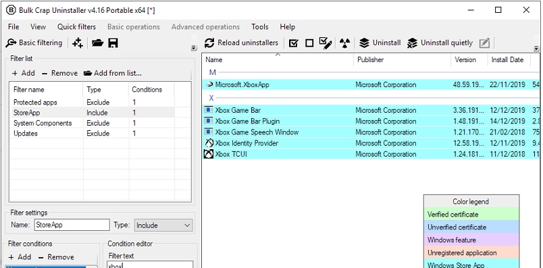This screenshot has height=268, width=543.
Task: Open the Quick filters menu
Action: tap(76, 26)
